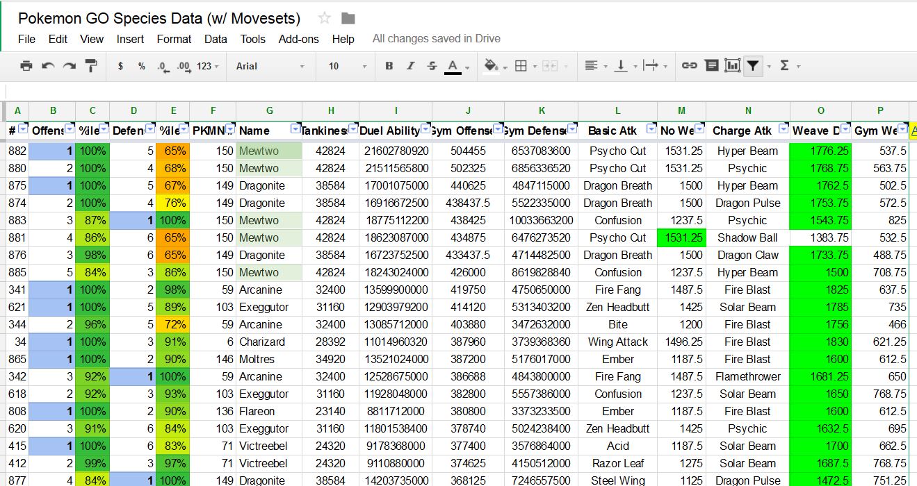Format as currency with dollar icon
This screenshot has width=917, height=486.
(x=120, y=66)
